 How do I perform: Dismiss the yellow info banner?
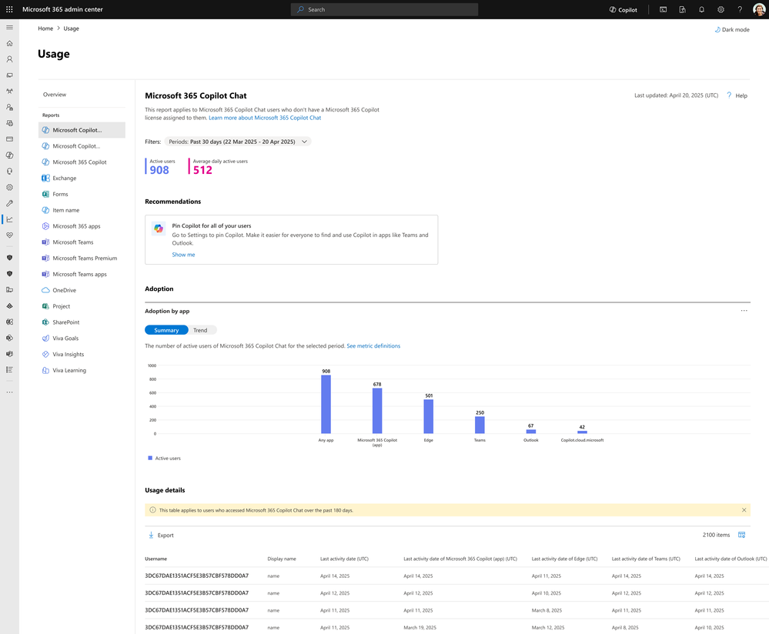coord(744,510)
